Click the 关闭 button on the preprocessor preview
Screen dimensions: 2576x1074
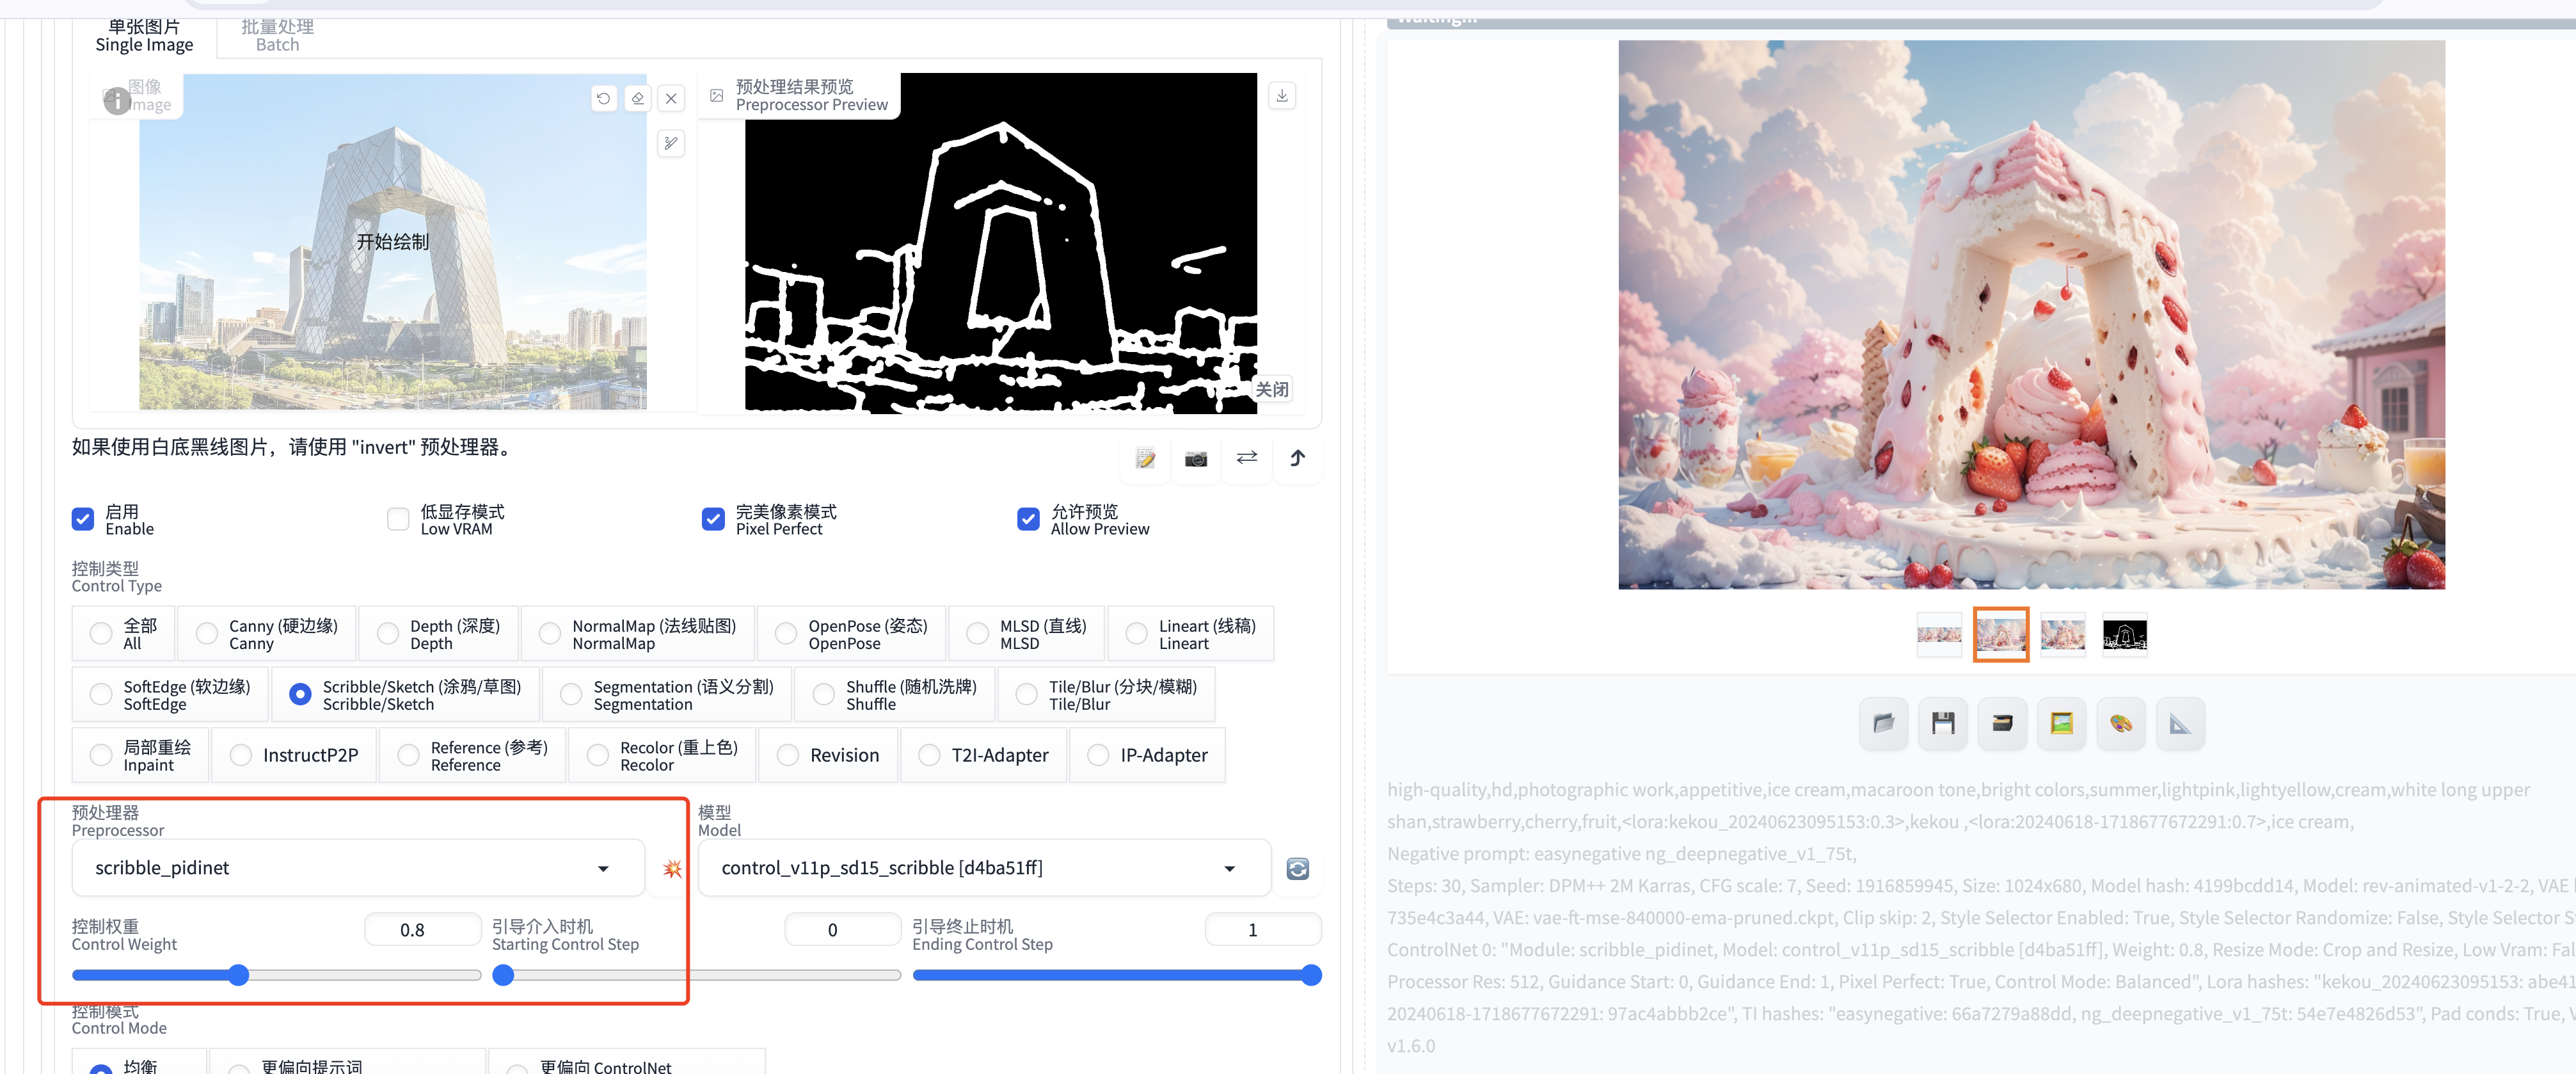pos(1272,389)
